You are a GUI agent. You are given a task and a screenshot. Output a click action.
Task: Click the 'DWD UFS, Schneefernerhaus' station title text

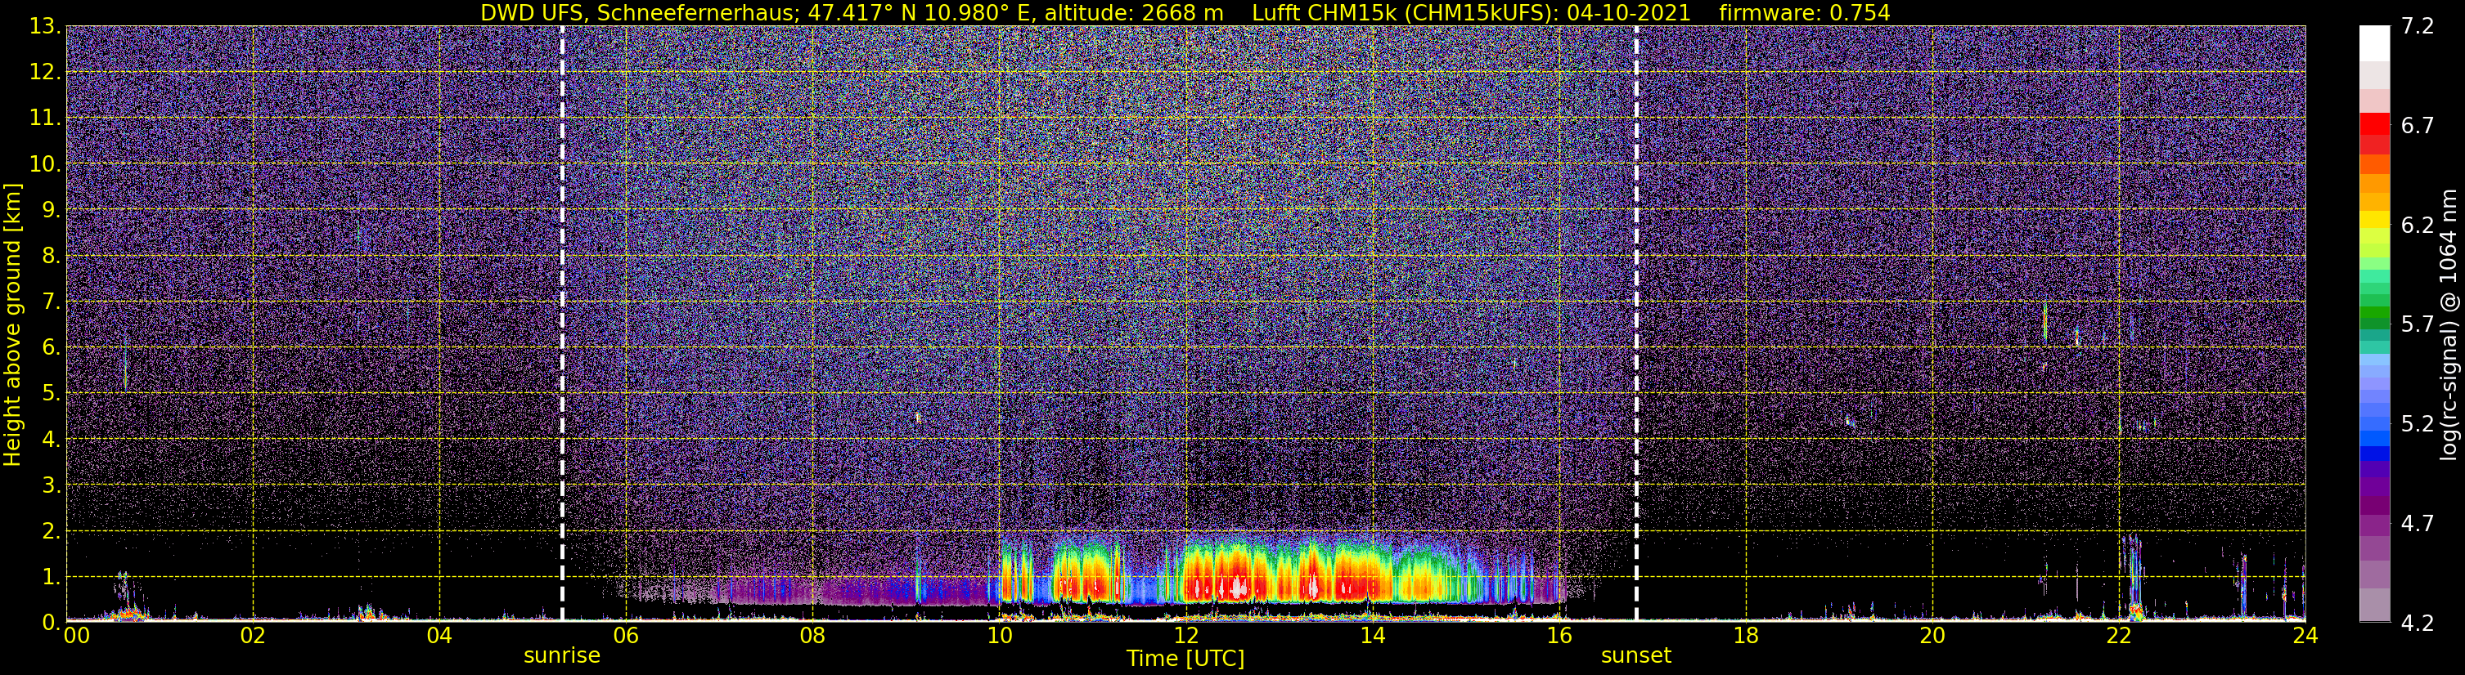(x=639, y=12)
